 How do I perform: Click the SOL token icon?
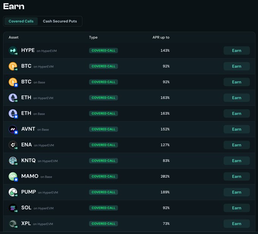(13, 208)
